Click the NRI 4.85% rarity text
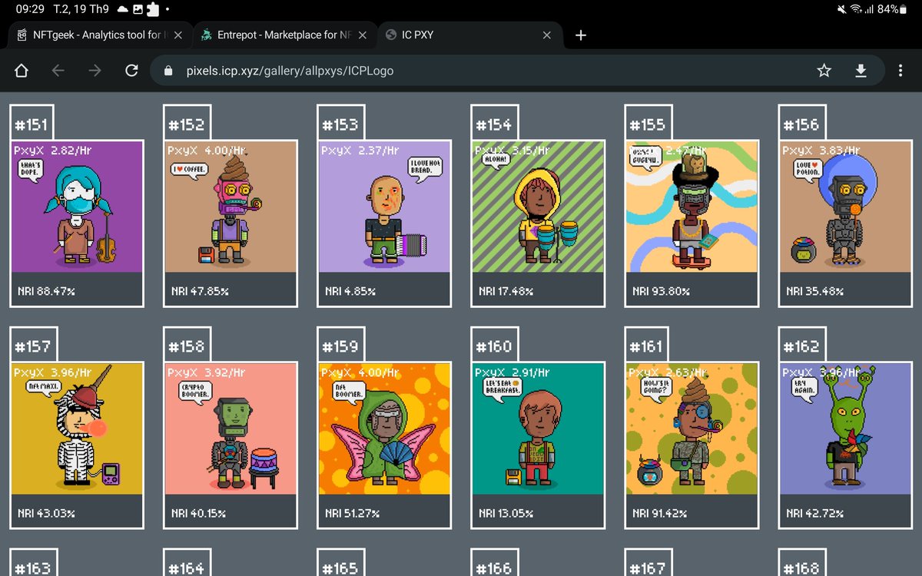 click(x=350, y=292)
